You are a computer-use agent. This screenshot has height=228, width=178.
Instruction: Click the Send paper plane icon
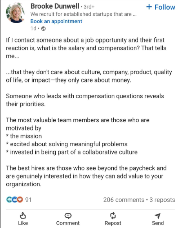[x=158, y=216]
